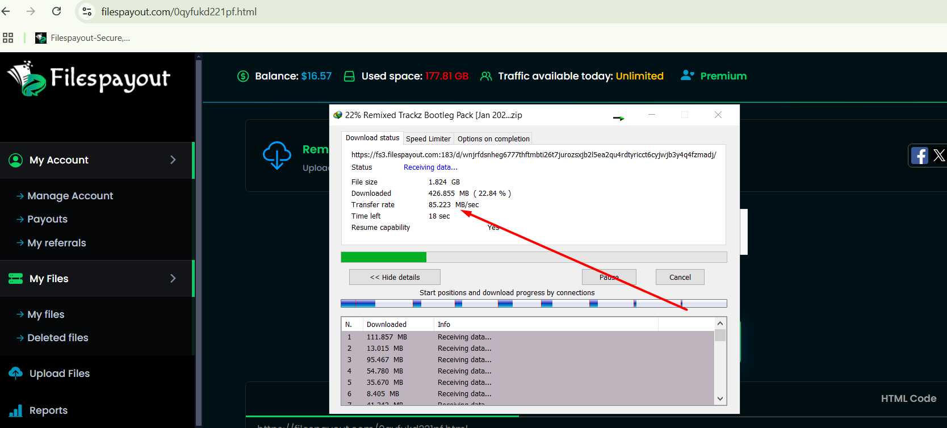Open Reports menu entry
This screenshot has width=947, height=428.
(x=49, y=410)
